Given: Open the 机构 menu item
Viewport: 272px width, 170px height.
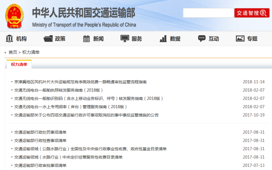Looking at the screenshot, I should click(x=21, y=39).
